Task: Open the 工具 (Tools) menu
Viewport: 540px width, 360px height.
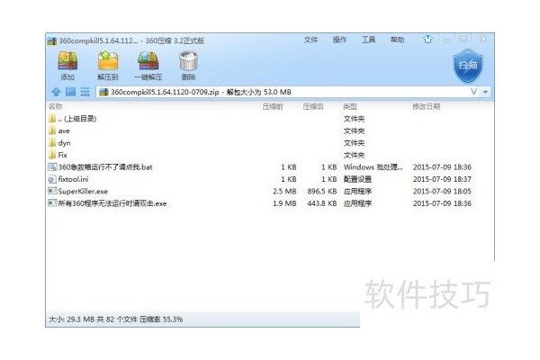Action: [x=368, y=40]
